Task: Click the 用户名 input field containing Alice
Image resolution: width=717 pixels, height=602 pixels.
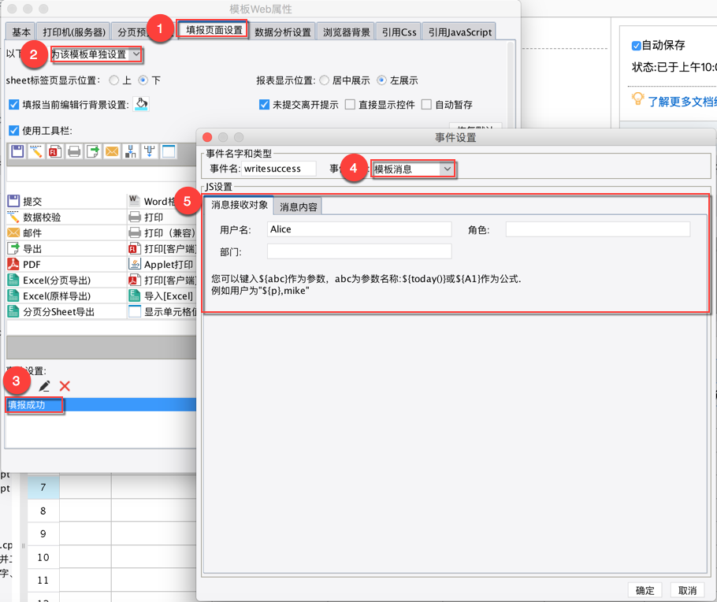Action: pos(359,229)
